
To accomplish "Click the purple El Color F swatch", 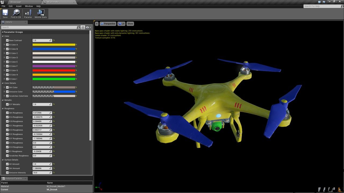I will pos(54,66).
